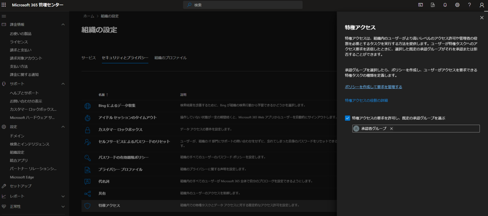Image resolution: width=488 pixels, height=216 pixels.
Task: Open ライセンス in sidebar
Action: [x=19, y=42]
